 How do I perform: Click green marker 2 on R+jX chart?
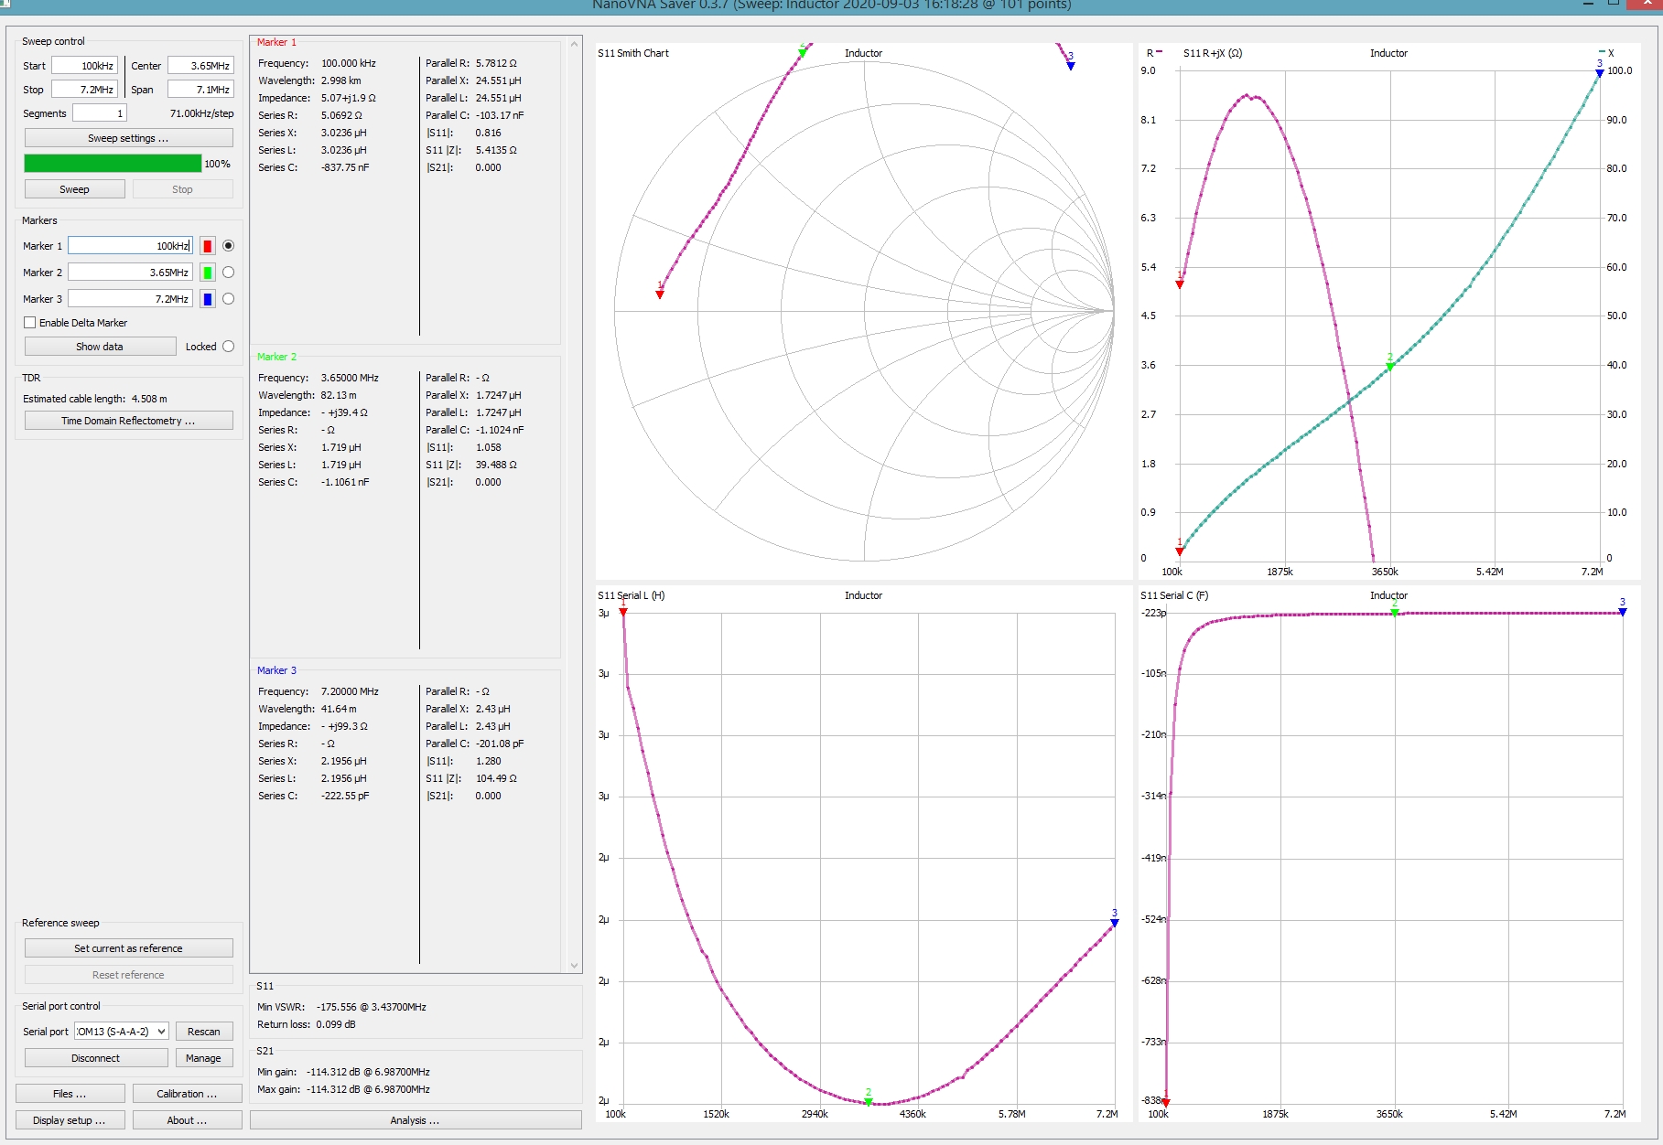pos(1390,366)
